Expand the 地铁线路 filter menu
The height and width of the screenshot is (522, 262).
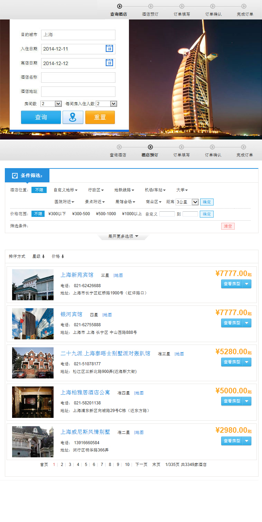(124, 190)
